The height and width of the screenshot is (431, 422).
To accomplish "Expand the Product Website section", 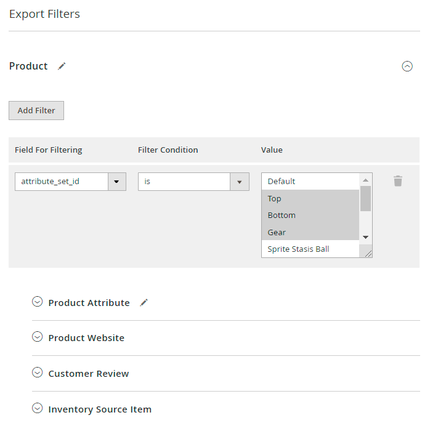I will pyautogui.click(x=38, y=337).
